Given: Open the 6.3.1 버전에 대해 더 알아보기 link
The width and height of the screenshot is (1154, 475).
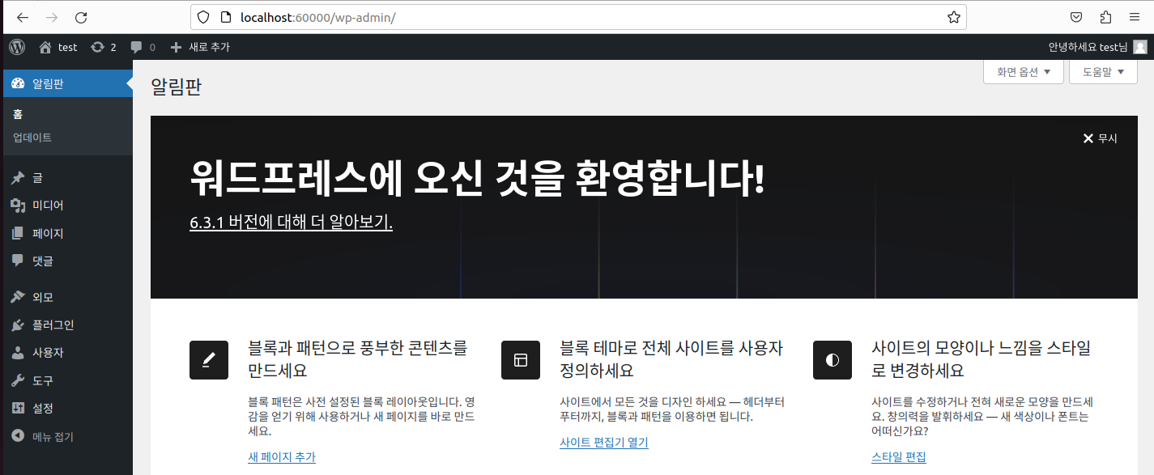Looking at the screenshot, I should coord(291,222).
